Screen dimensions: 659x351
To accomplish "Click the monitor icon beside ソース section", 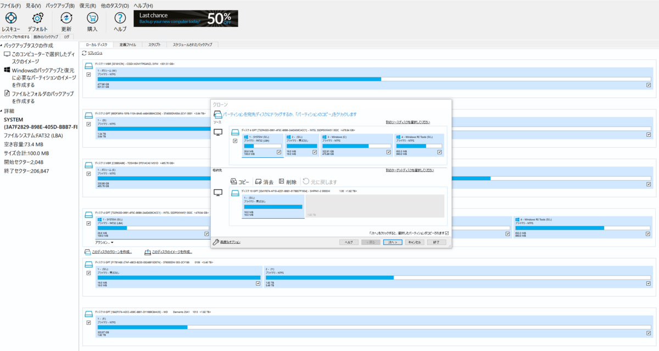I will pyautogui.click(x=218, y=132).
